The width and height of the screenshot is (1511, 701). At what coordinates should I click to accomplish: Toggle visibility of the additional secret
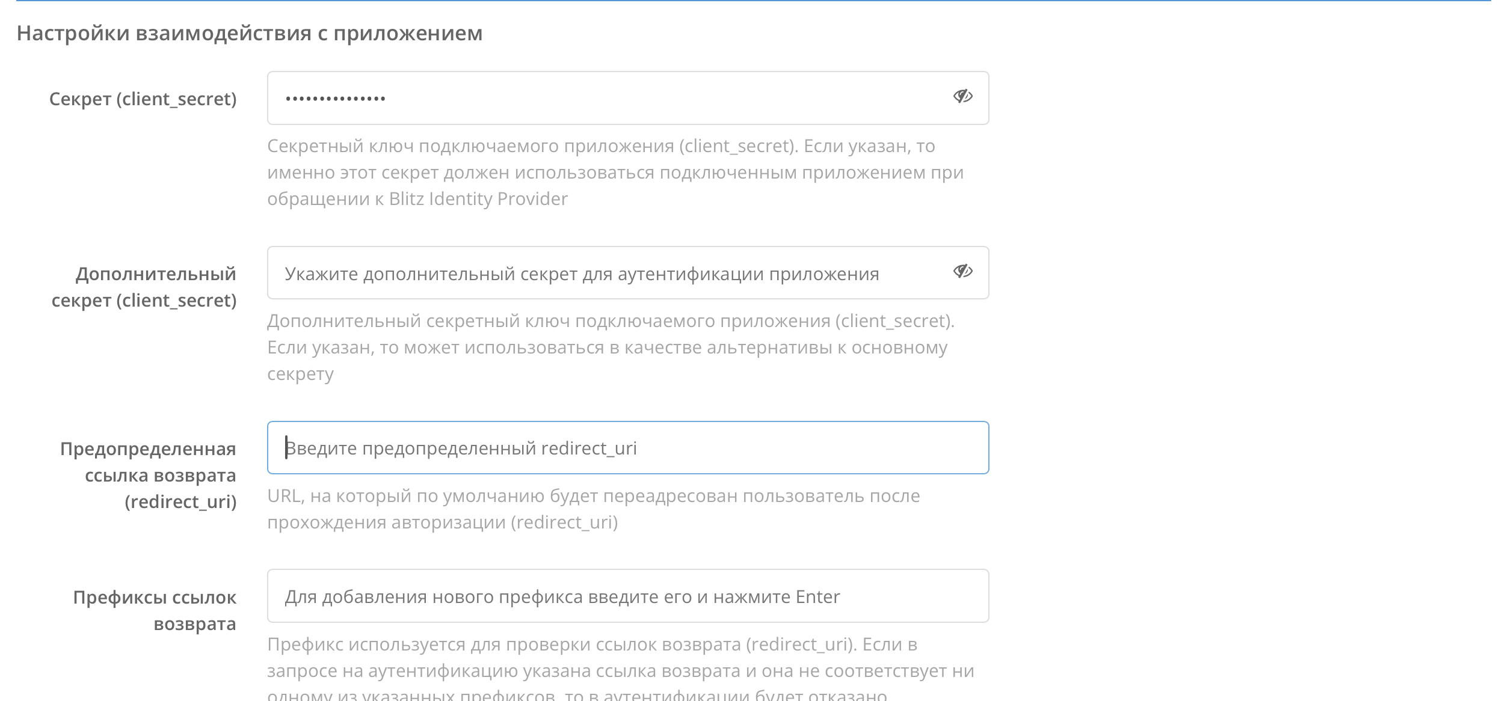[x=962, y=271]
